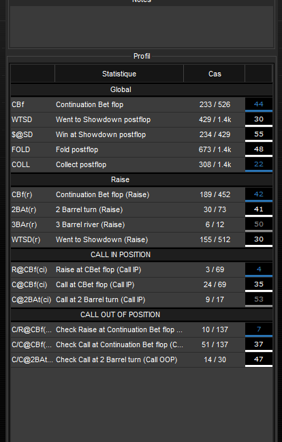Click the CBf value 44 cell
Viewport: 282px width, 442px height.
click(259, 104)
